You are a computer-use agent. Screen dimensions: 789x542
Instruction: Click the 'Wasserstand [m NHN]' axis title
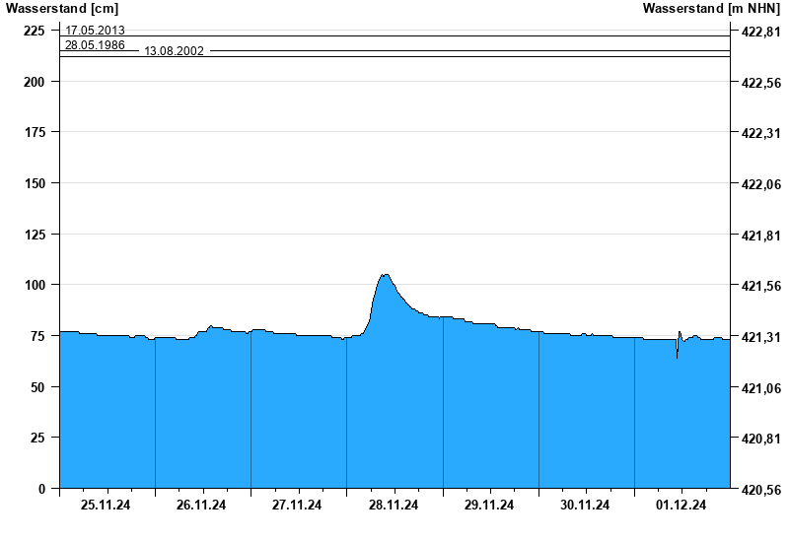click(x=711, y=9)
